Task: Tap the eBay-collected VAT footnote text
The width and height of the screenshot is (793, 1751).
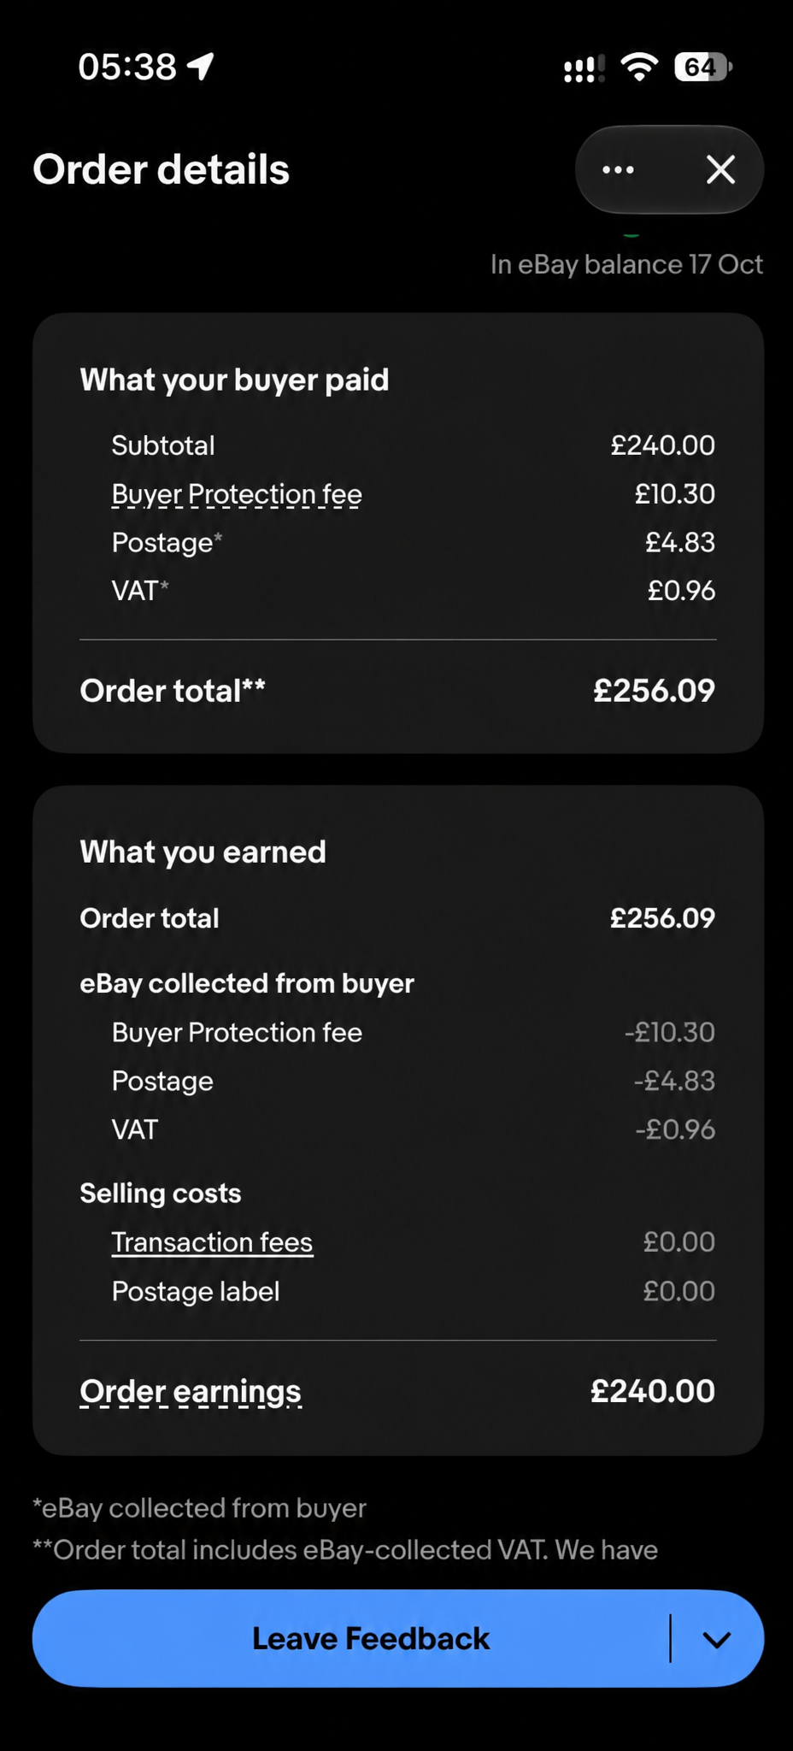Action: click(x=345, y=1549)
